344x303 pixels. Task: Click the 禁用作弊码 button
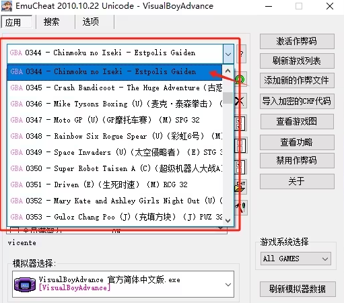[x=297, y=160]
